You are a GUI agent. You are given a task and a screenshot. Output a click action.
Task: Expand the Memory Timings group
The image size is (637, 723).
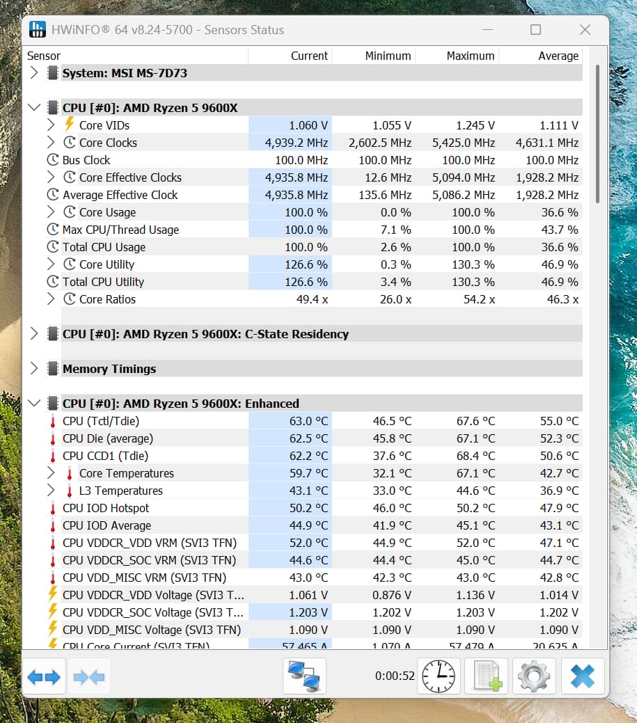[33, 368]
